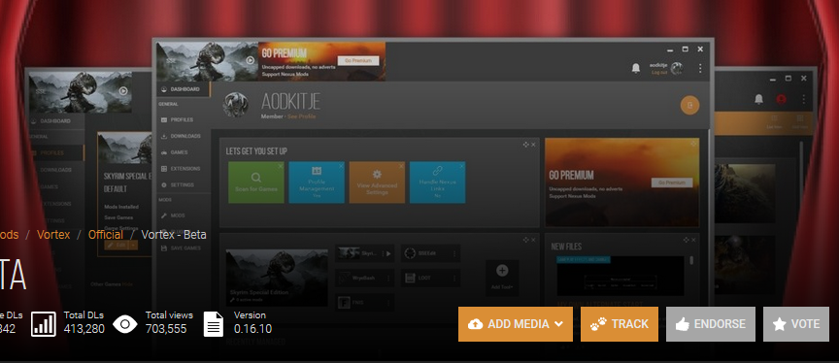Click the notification bell in front Vortex window
This screenshot has height=363, width=839.
point(636,68)
